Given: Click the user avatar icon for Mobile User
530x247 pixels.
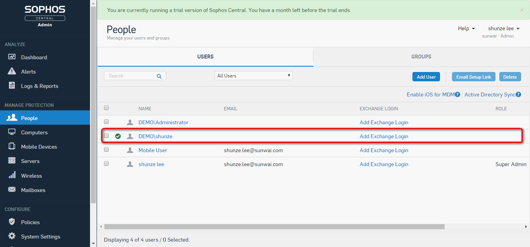Looking at the screenshot, I should click(130, 150).
